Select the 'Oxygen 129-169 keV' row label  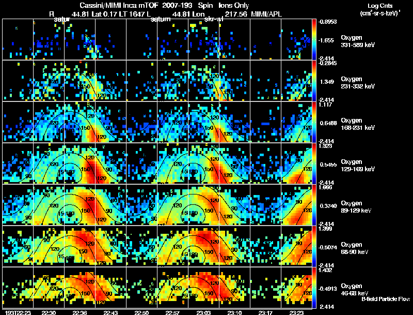coord(358,166)
